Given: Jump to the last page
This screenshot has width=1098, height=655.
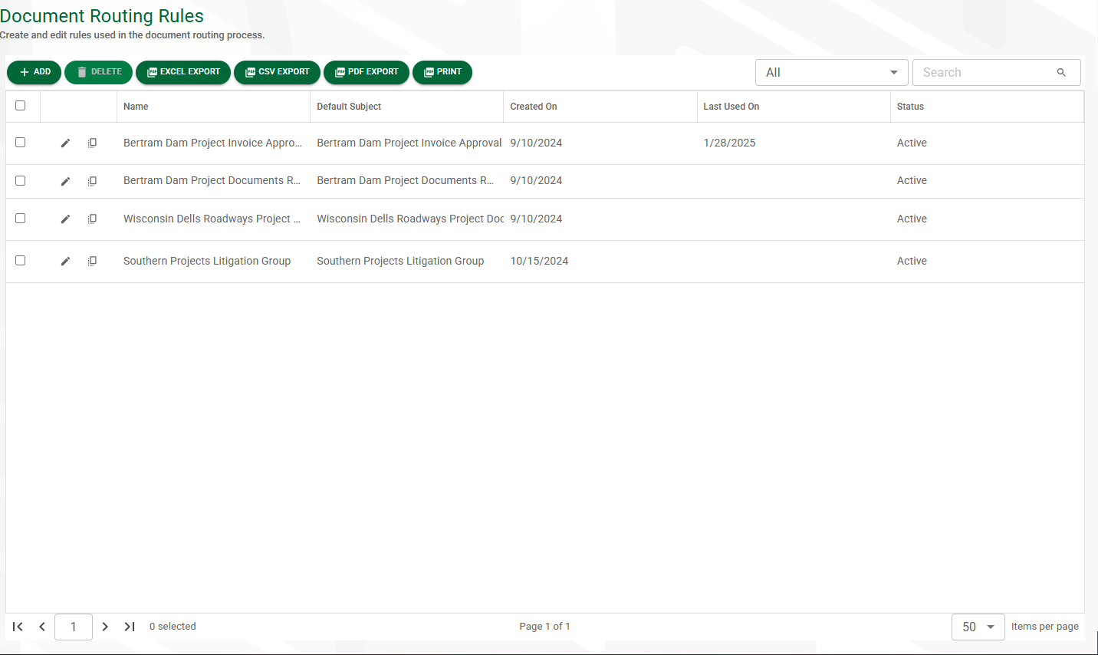Looking at the screenshot, I should pyautogui.click(x=130, y=627).
